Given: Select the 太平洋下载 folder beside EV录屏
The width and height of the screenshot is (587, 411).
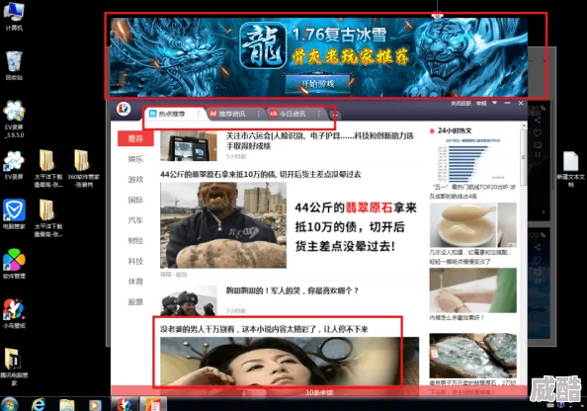Looking at the screenshot, I should pyautogui.click(x=48, y=168).
